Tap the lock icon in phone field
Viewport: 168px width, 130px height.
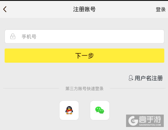point(13,36)
